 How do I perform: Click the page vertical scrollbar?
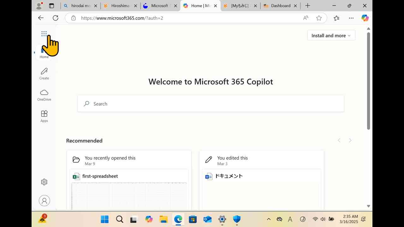[368, 81]
